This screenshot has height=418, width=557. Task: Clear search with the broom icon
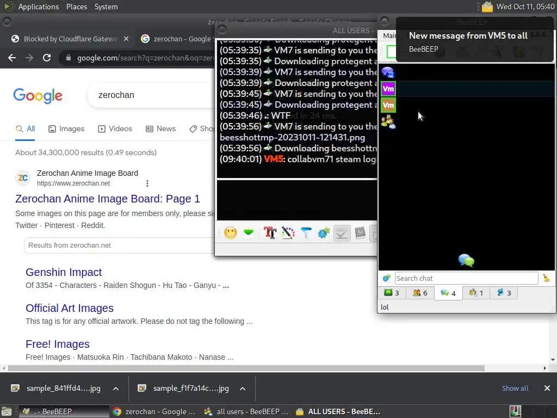click(546, 278)
